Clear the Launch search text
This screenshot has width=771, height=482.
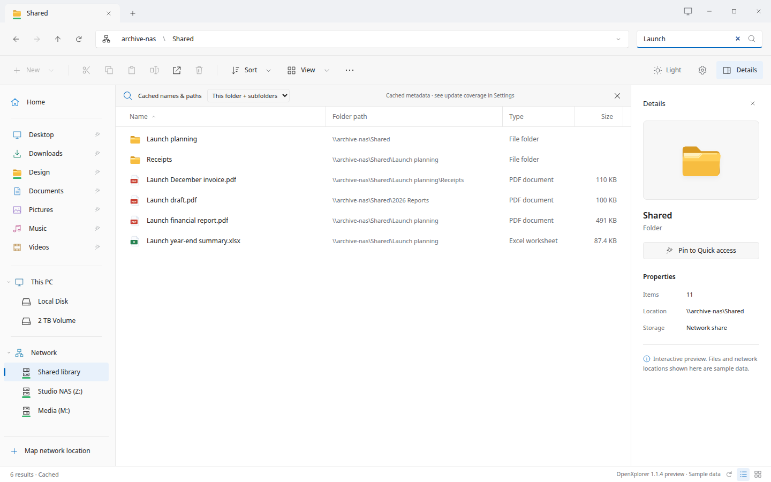click(x=738, y=39)
